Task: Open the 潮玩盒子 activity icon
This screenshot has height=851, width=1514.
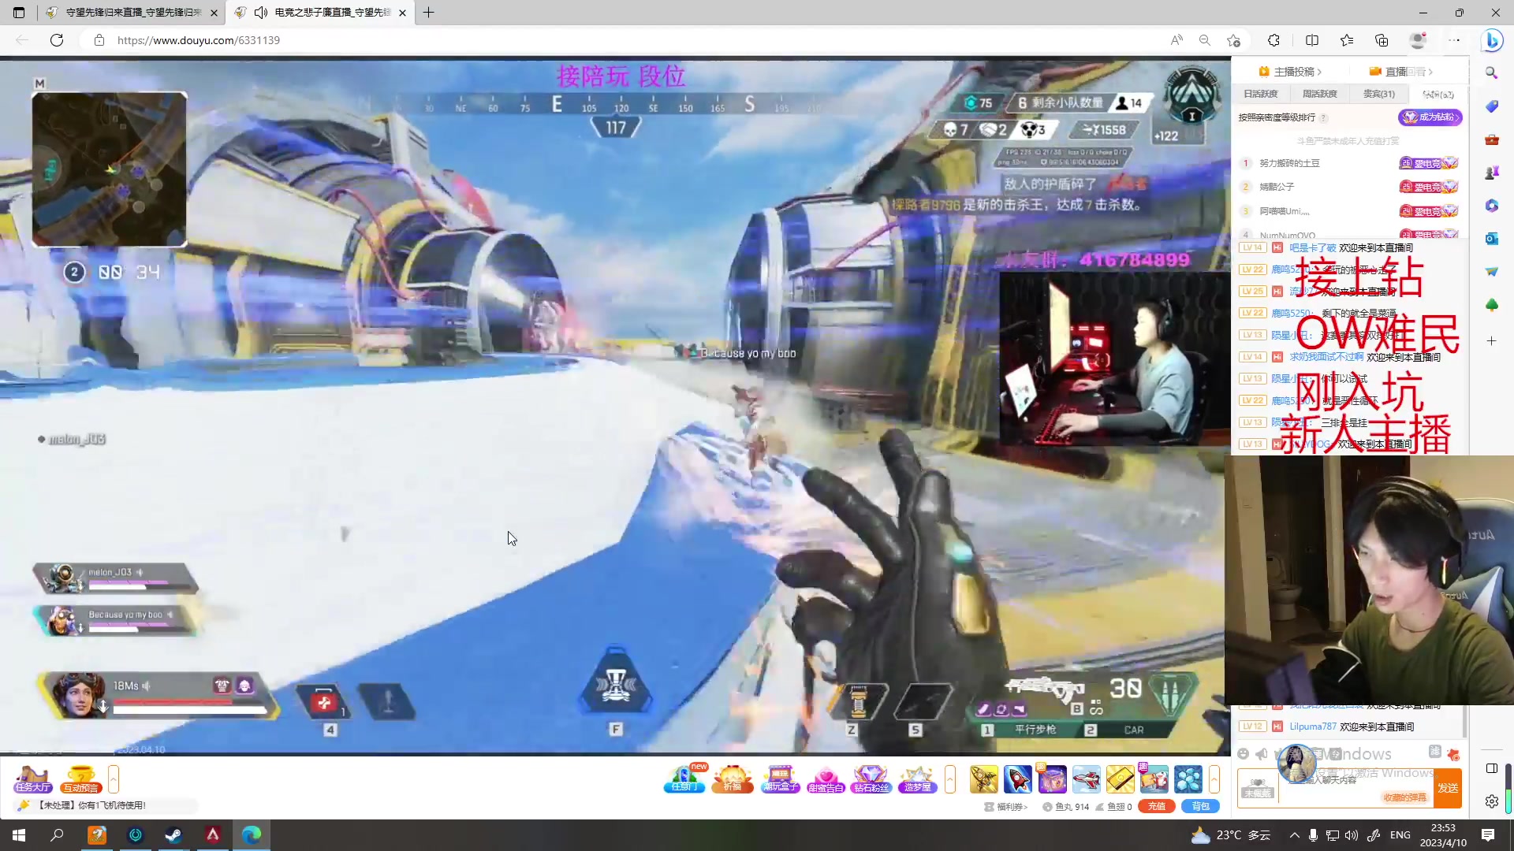Action: 780,779
